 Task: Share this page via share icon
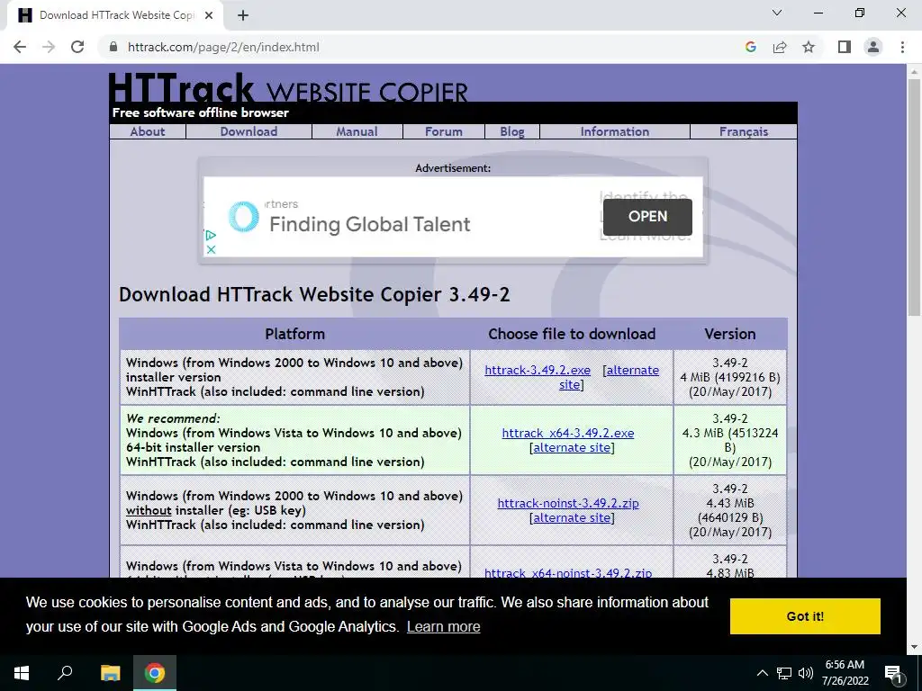coord(780,47)
